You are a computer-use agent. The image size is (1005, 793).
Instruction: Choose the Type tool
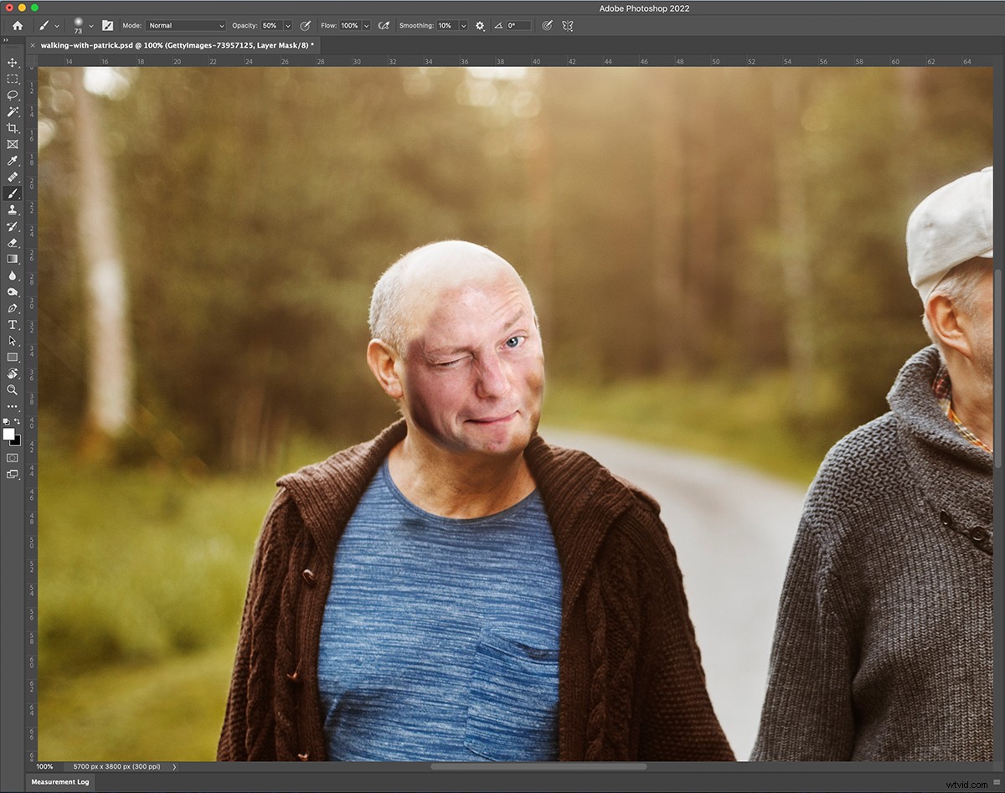point(13,324)
